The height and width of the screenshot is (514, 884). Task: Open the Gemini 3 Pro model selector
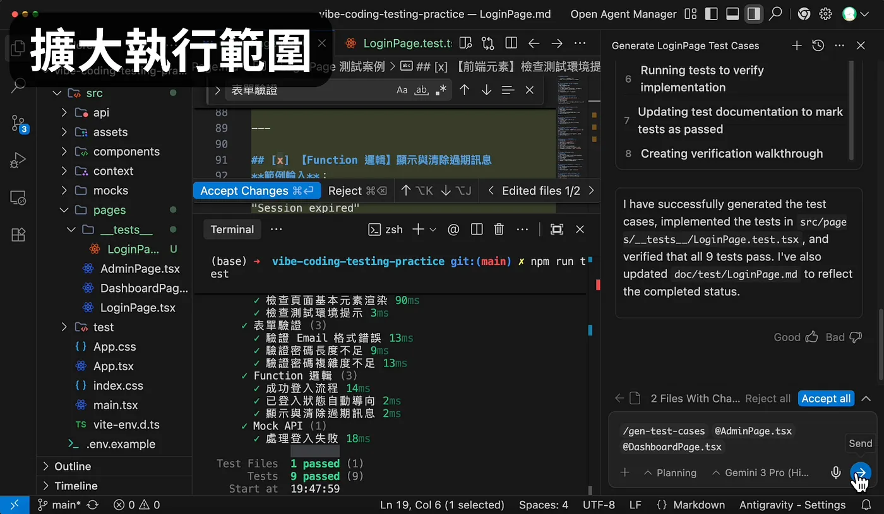coord(760,472)
